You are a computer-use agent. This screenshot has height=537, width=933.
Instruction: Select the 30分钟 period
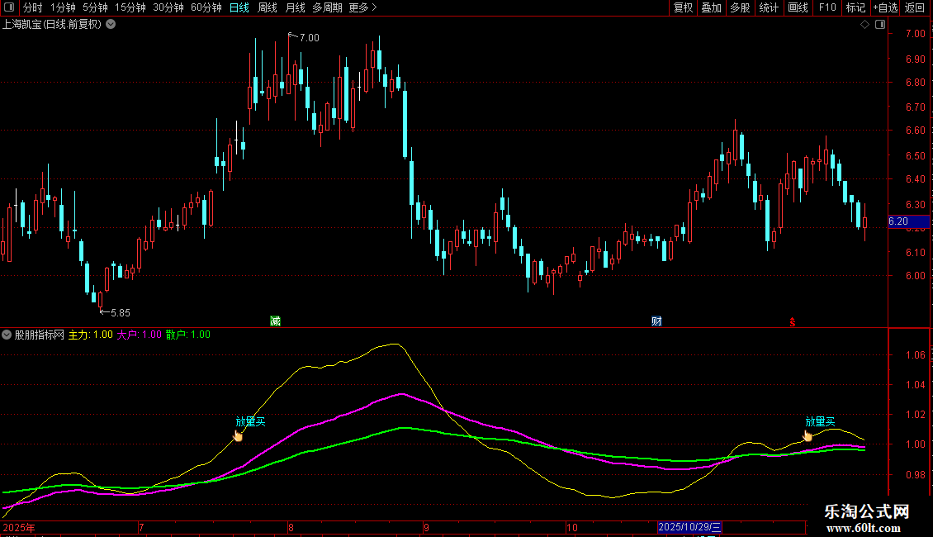point(168,7)
